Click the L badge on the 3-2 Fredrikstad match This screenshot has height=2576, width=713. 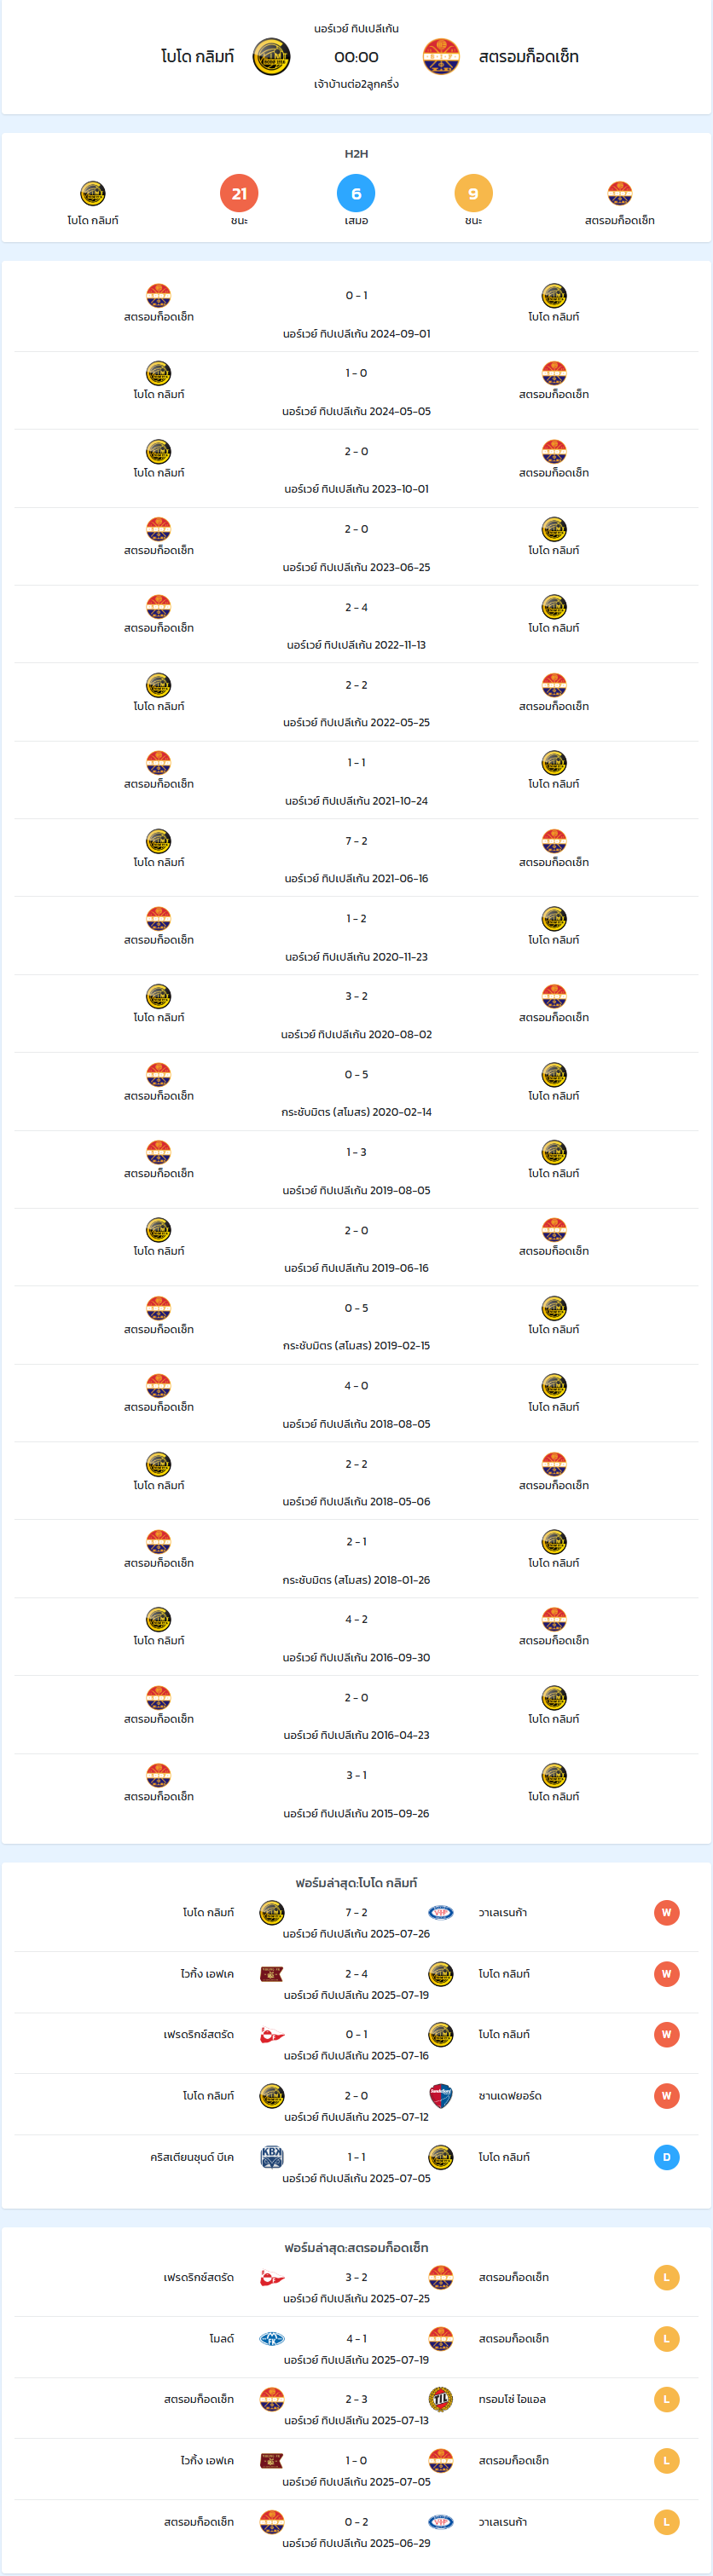pyautogui.click(x=667, y=2277)
